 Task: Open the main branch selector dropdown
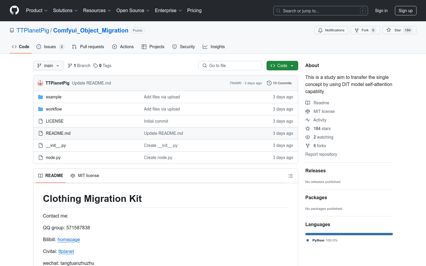point(49,66)
